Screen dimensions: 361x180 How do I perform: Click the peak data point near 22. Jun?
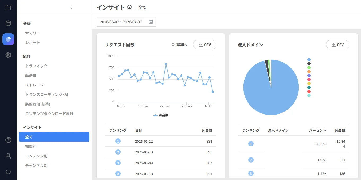click(166, 64)
